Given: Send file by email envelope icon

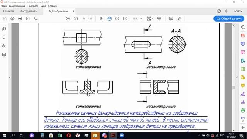Looking at the screenshot, I should (28, 19).
